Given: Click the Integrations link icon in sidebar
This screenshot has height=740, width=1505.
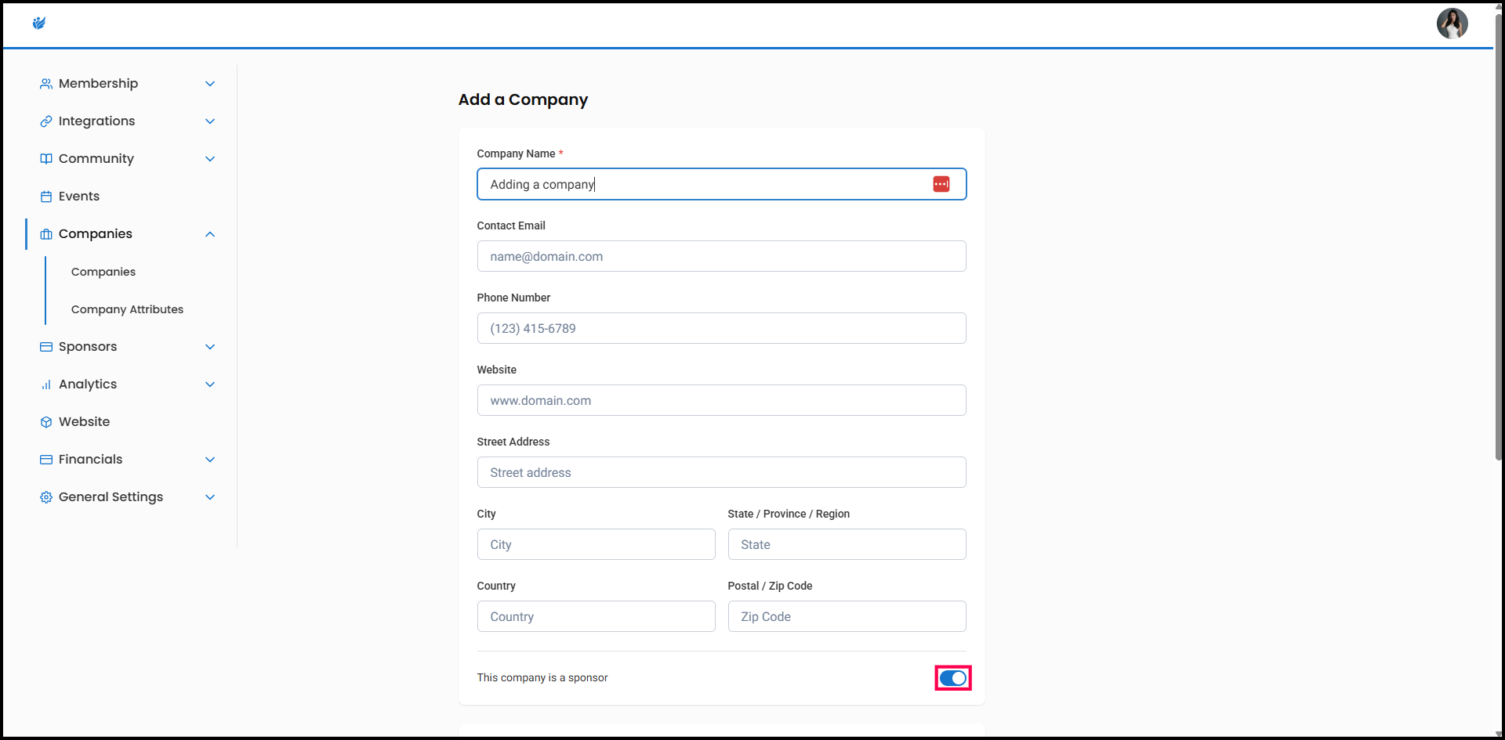Looking at the screenshot, I should [46, 121].
